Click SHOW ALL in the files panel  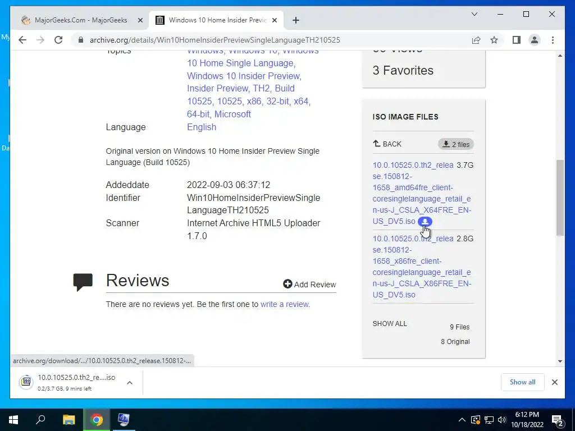(x=390, y=324)
